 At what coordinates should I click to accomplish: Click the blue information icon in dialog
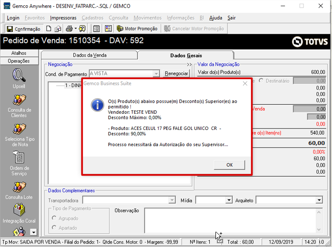(98, 105)
